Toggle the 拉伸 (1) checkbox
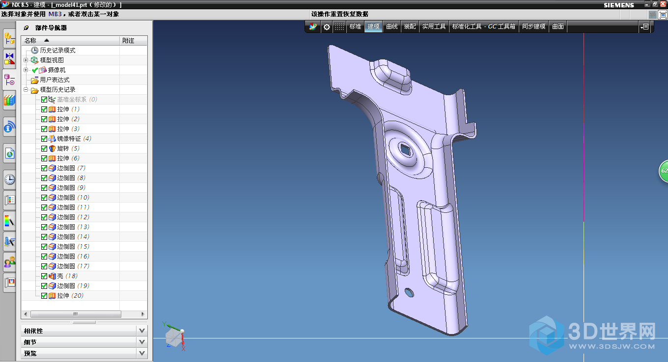Screen dimensions: 668x362 pyautogui.click(x=44, y=109)
